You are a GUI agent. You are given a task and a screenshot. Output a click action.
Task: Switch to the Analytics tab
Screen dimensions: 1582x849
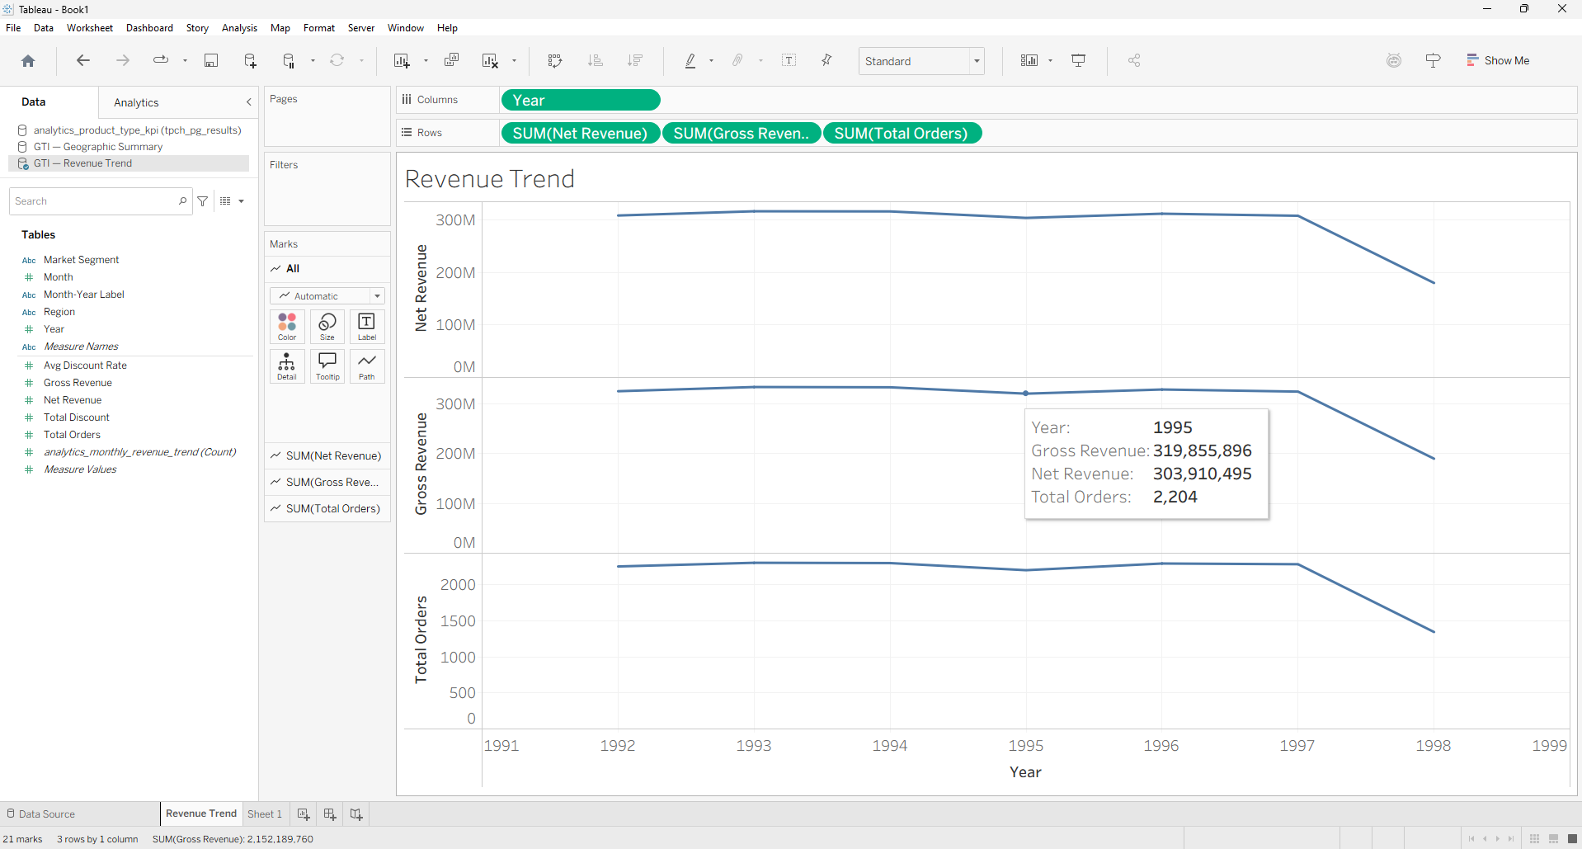[136, 102]
